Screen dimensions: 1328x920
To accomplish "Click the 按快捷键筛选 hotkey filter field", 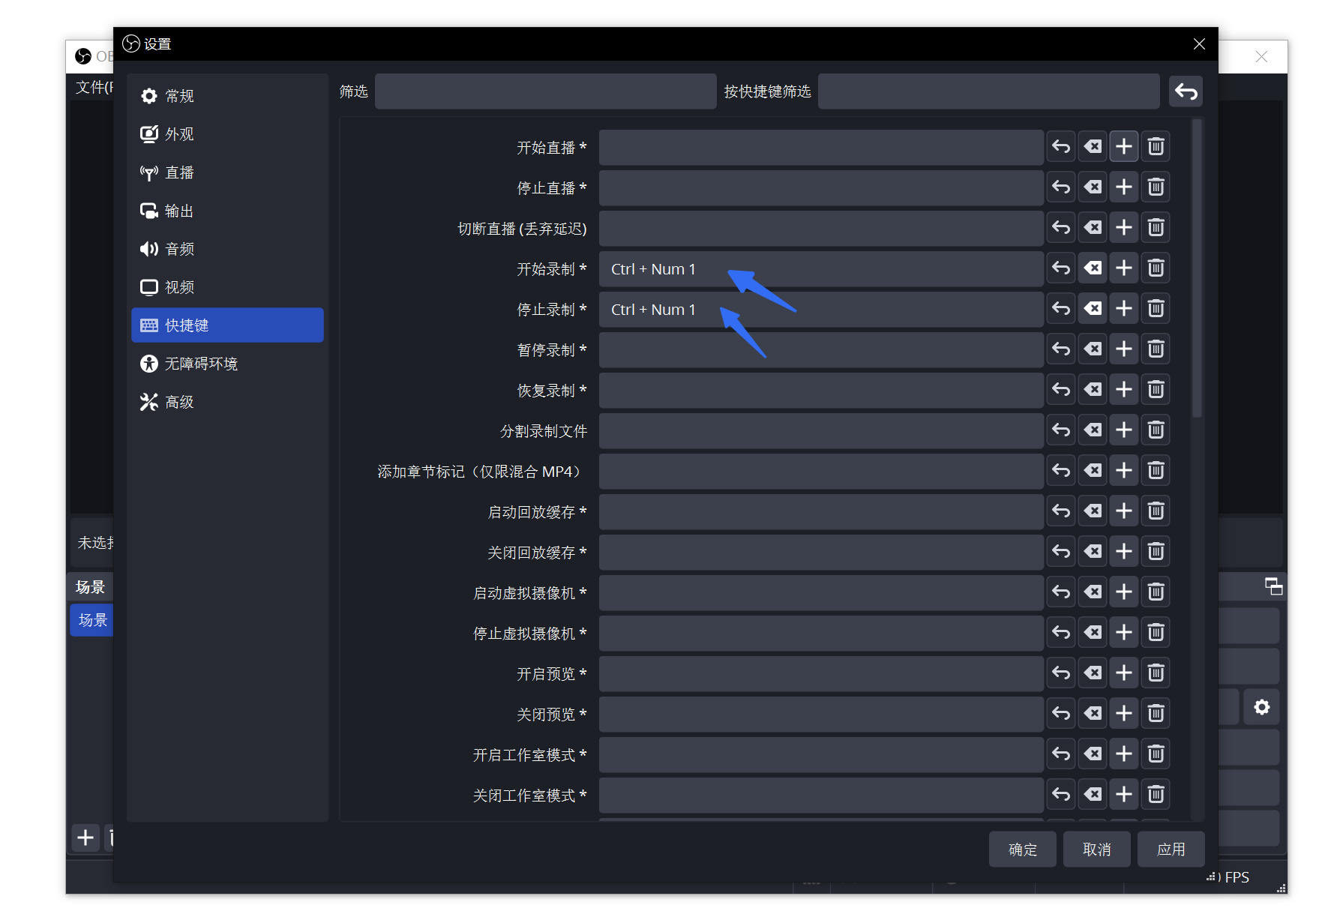I will [x=988, y=91].
